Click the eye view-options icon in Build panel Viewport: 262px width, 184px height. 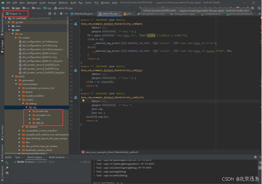7,173
